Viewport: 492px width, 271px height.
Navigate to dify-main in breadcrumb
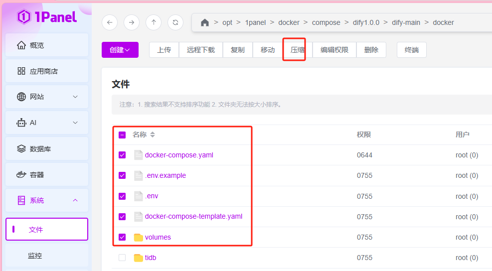[406, 22]
